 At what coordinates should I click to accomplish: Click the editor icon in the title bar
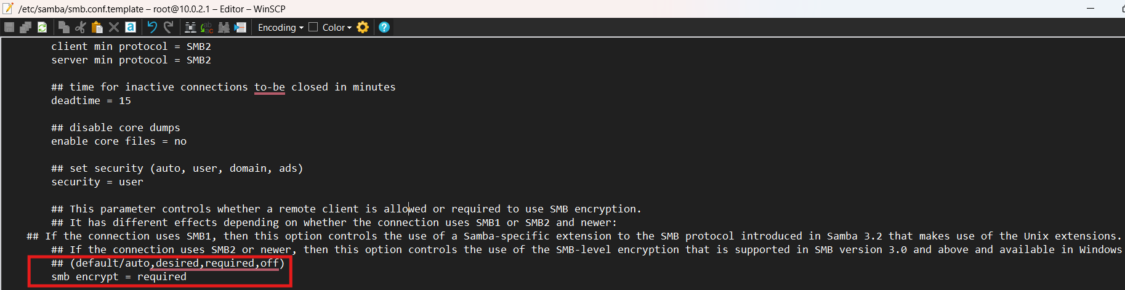click(x=8, y=9)
